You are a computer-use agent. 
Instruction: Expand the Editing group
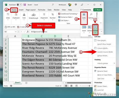91,20
